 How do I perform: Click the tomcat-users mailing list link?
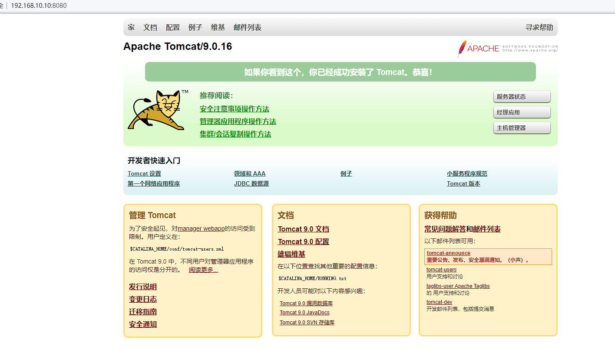tap(441, 270)
